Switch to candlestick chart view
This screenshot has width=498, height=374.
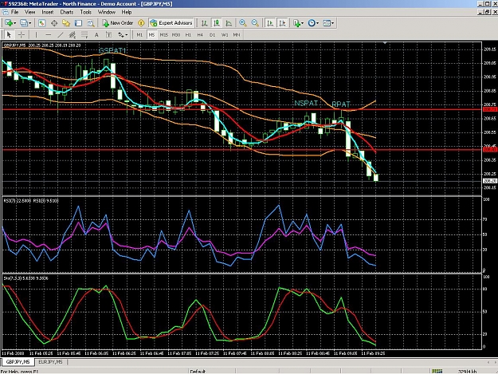(x=217, y=23)
